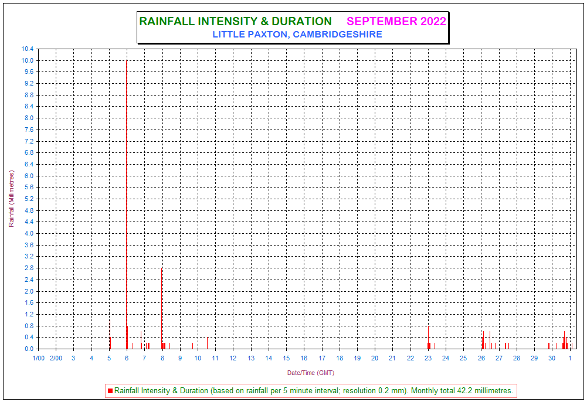The height and width of the screenshot is (402, 587).
Task: Click the 1.2 y-axis value
Action: pyautogui.click(x=29, y=315)
